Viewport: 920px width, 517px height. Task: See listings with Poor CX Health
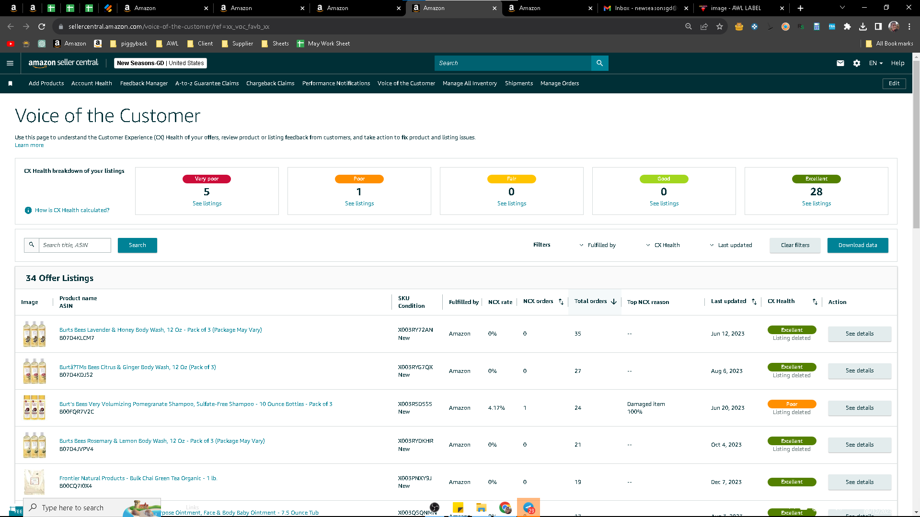coord(359,203)
